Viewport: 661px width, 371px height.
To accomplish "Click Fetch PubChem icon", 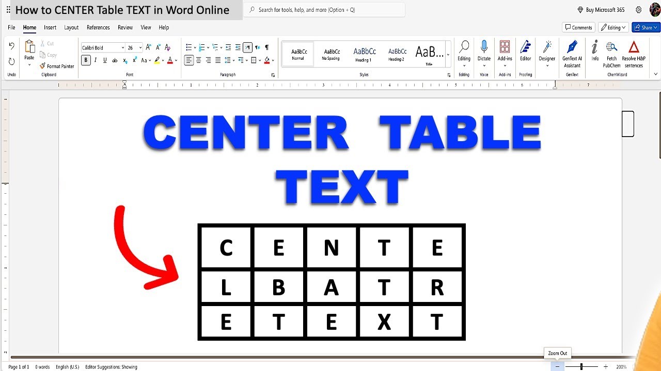I will [x=612, y=54].
